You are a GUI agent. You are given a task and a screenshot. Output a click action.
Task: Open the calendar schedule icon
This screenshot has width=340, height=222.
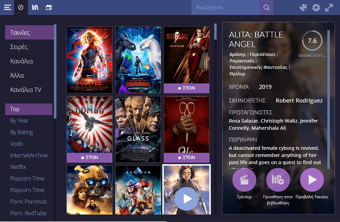point(49,7)
